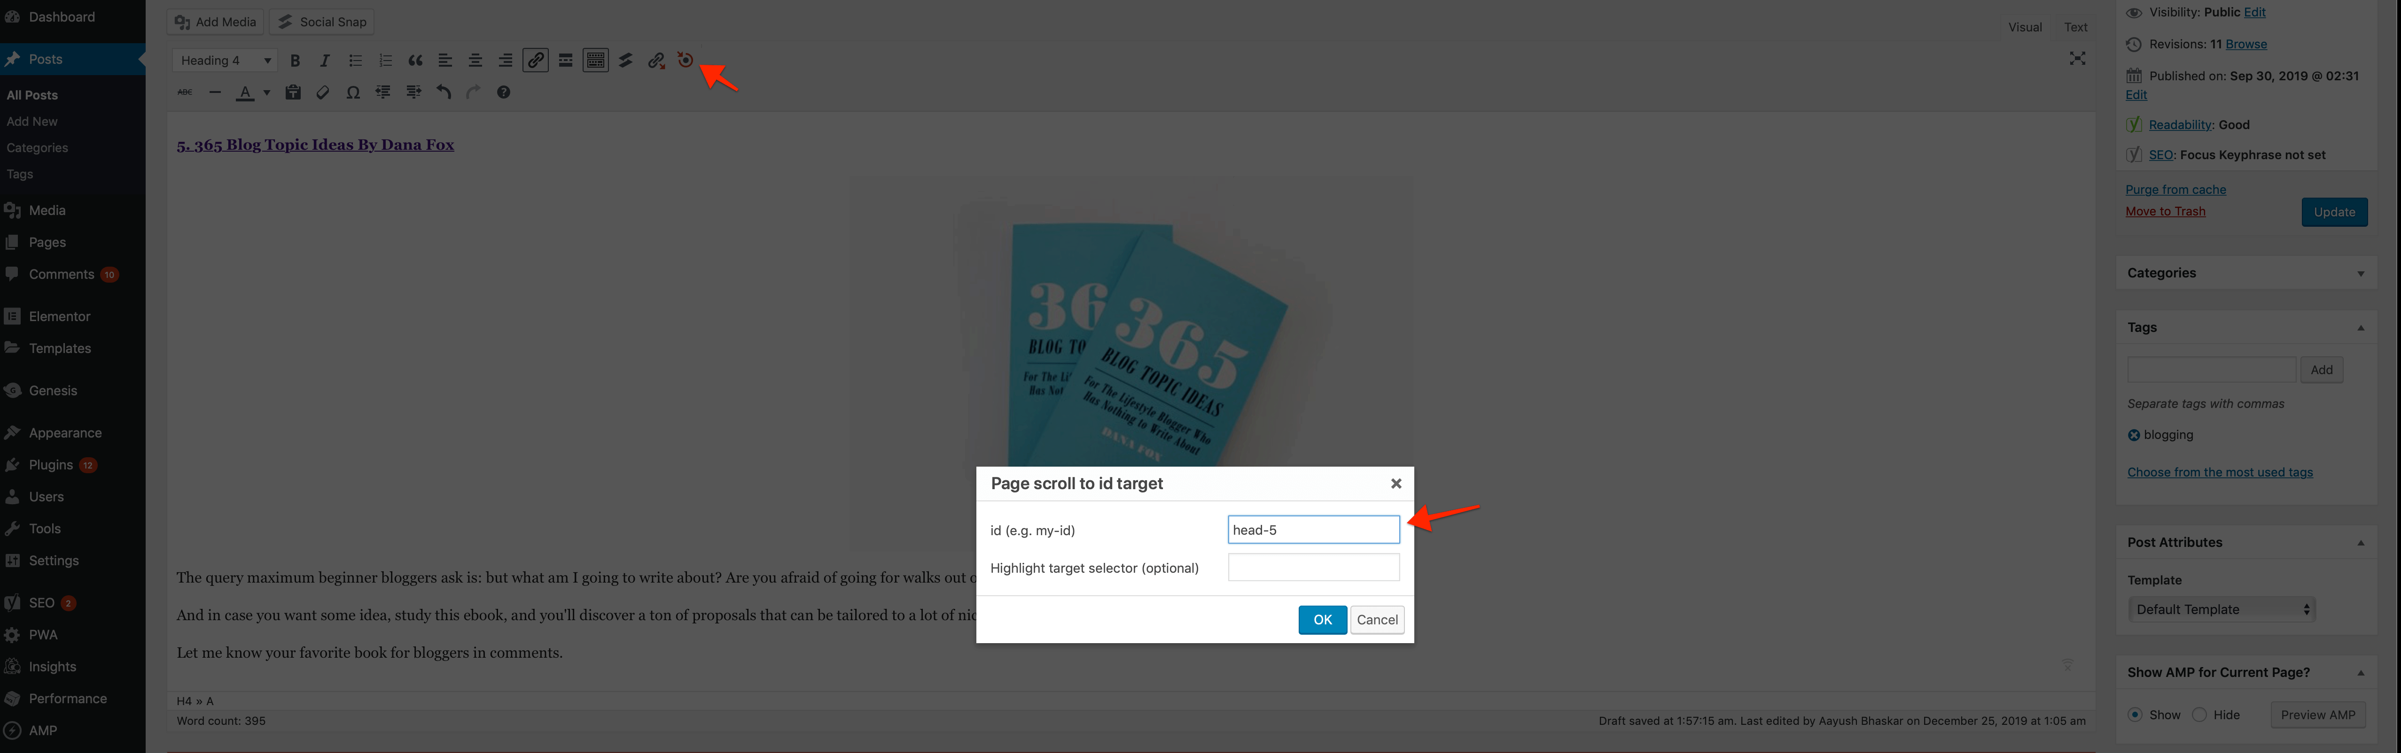This screenshot has width=2401, height=753.
Task: Cancel the Page scroll to id dialog
Action: pyautogui.click(x=1377, y=620)
